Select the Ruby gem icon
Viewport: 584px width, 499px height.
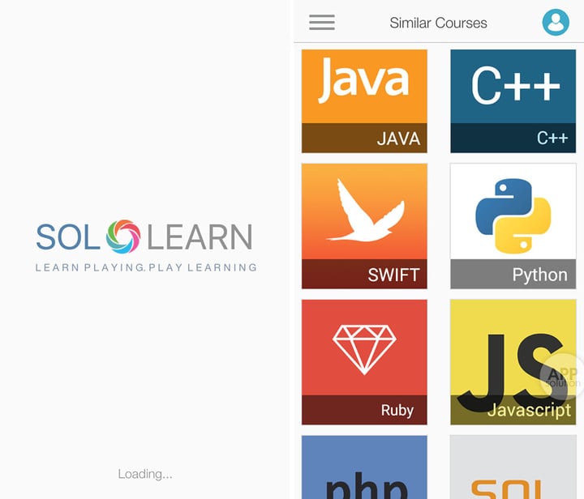(x=364, y=350)
